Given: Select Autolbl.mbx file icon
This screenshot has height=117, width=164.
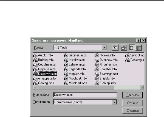Looking at the screenshot, I should (35, 55).
